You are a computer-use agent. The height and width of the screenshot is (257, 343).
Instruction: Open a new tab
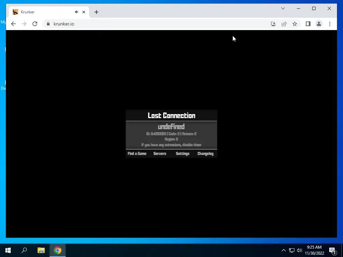click(96, 12)
